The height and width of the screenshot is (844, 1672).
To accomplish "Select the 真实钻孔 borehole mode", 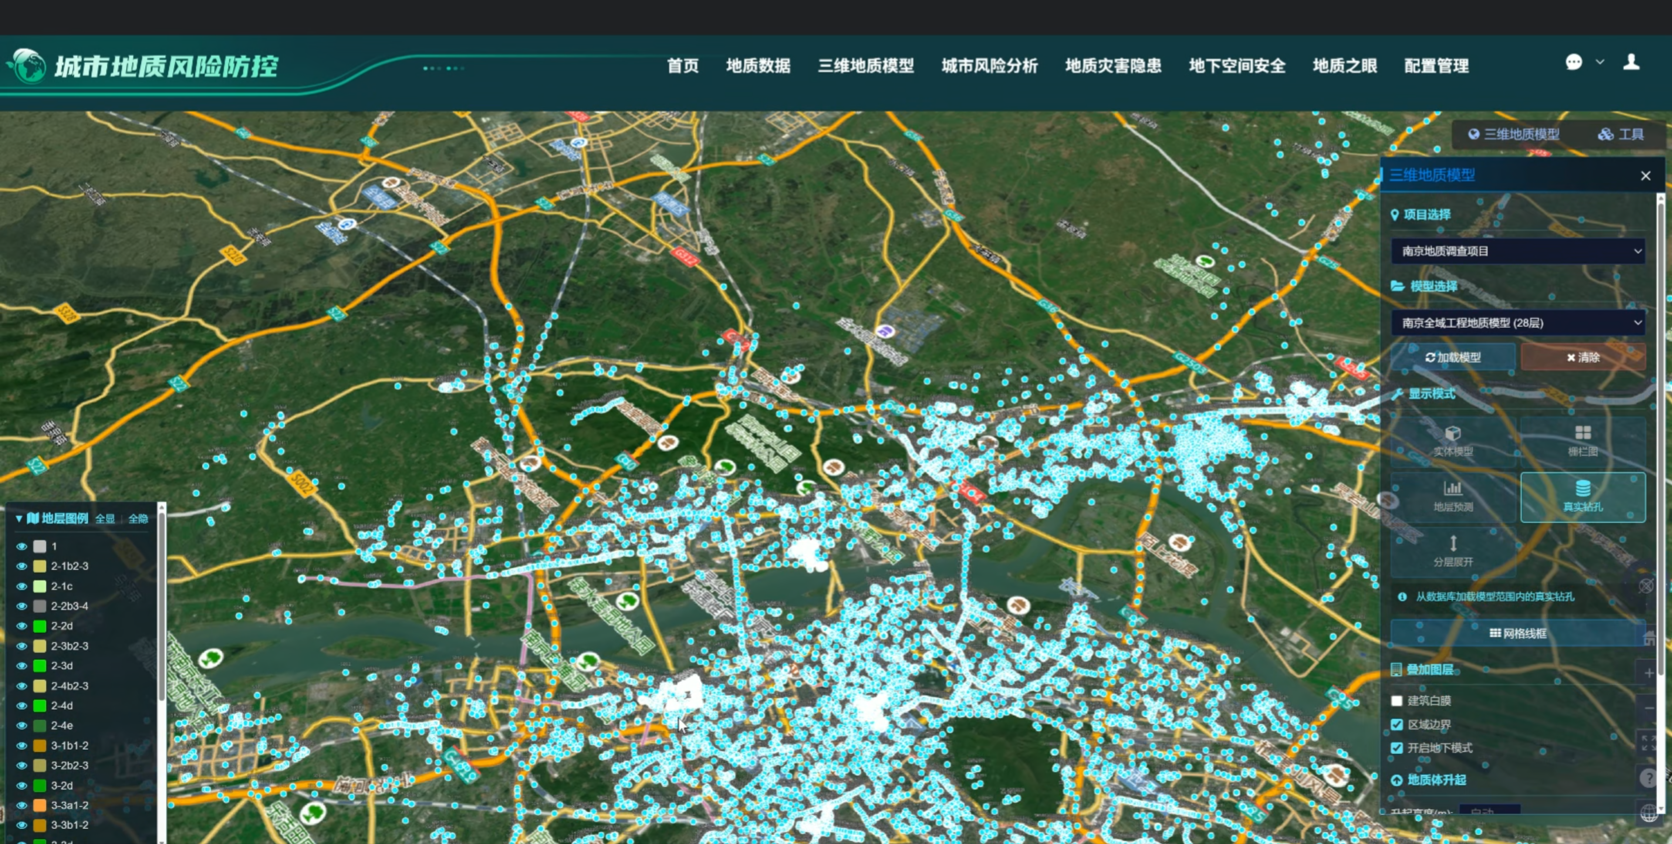I will (1582, 496).
